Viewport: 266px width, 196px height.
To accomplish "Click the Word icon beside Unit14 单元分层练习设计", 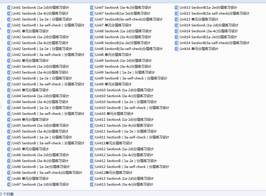I will coord(177,49).
